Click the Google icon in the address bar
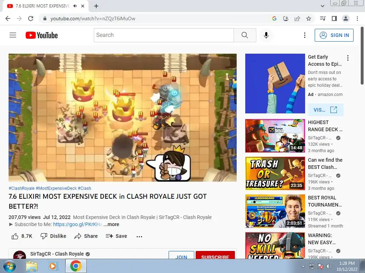Image resolution: width=365 pixels, height=273 pixels. click(x=274, y=18)
